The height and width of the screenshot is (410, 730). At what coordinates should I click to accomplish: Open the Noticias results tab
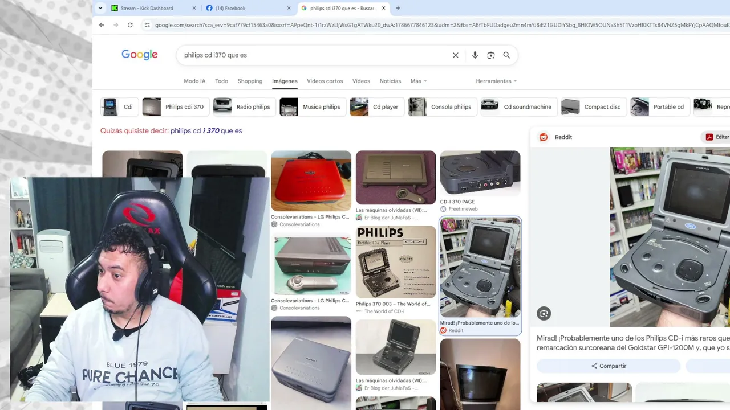[x=390, y=81]
